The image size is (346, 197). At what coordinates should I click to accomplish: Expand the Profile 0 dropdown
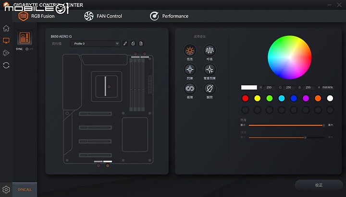[x=95, y=44]
